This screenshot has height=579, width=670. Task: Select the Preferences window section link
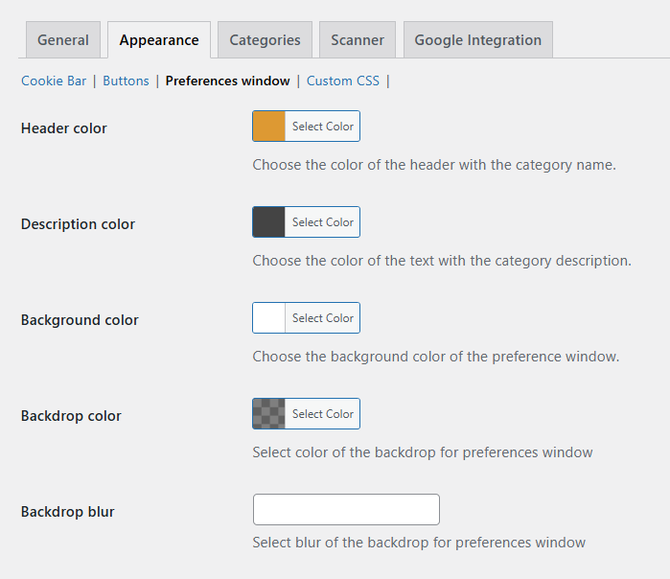click(227, 81)
